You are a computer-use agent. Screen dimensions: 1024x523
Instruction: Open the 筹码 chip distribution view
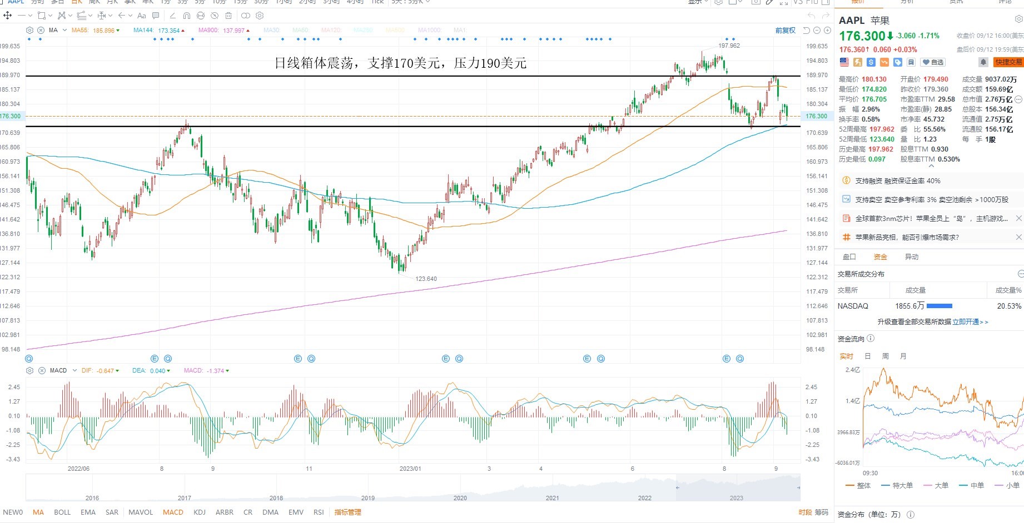(822, 512)
